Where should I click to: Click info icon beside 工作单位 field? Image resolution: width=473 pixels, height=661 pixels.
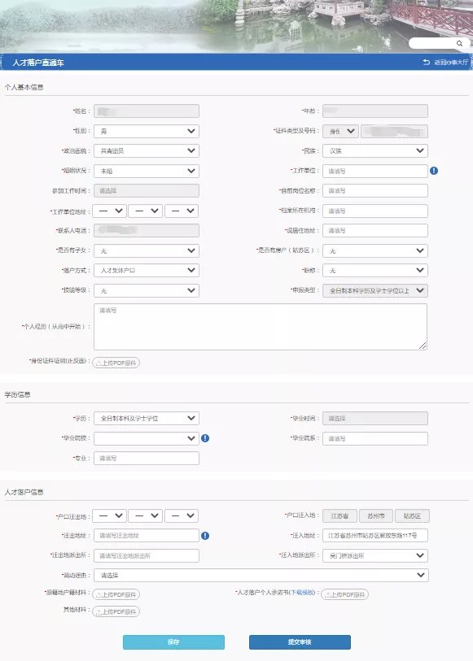tap(434, 171)
